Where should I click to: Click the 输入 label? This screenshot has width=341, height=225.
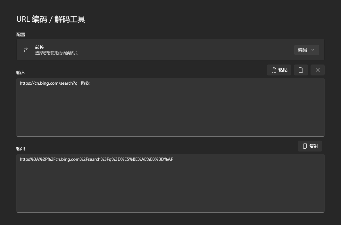(21, 73)
